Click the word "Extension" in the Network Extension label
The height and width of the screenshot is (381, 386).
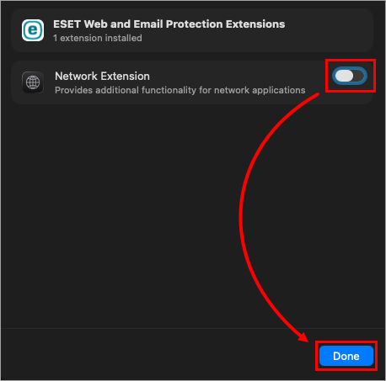[x=125, y=76]
